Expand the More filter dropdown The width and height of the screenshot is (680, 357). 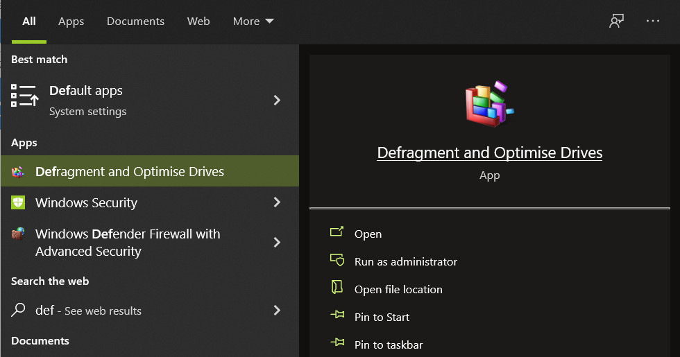click(253, 21)
